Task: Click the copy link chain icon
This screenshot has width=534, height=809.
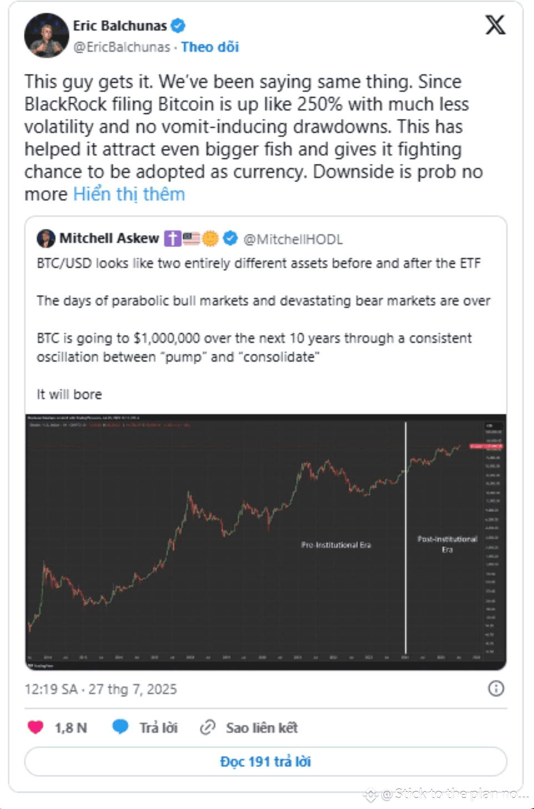Action: [x=208, y=727]
